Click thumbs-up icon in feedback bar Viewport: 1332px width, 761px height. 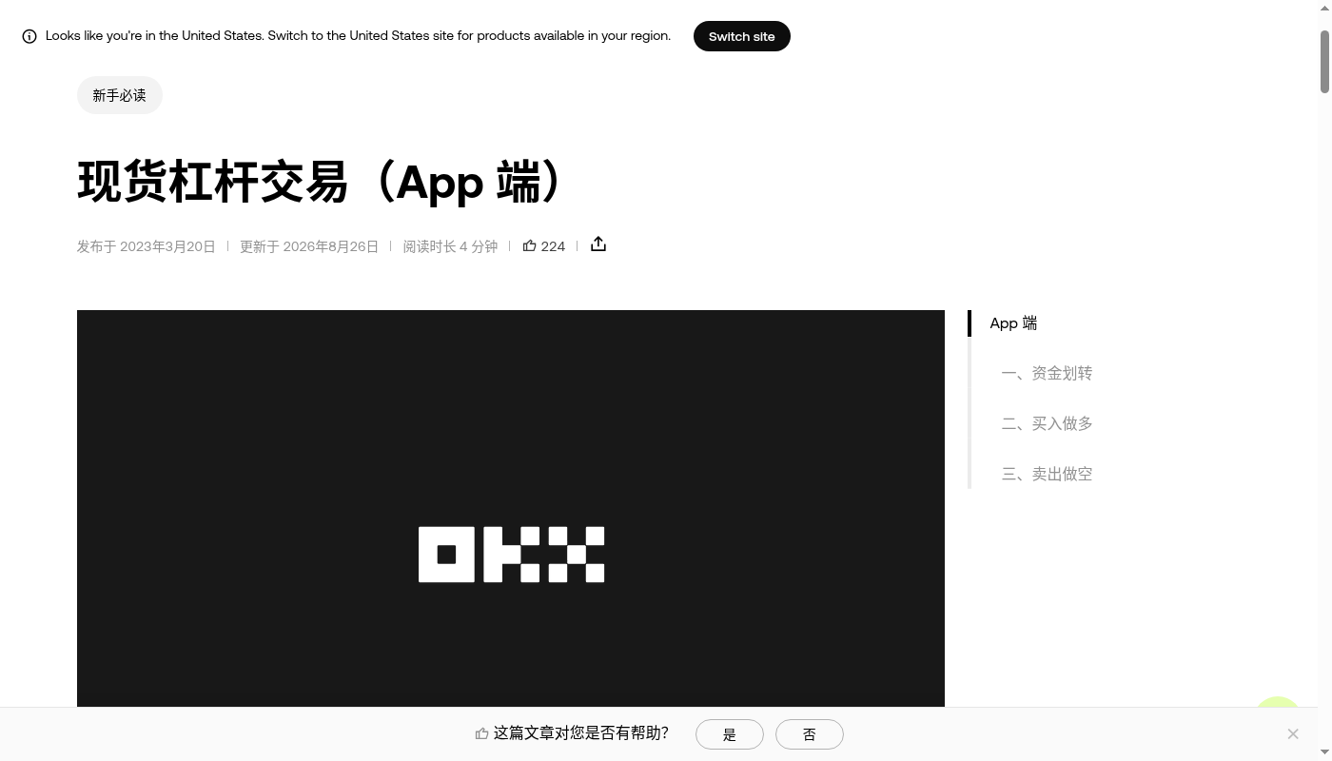pyautogui.click(x=481, y=733)
